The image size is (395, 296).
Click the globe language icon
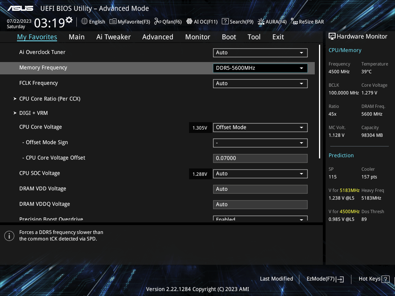click(x=84, y=22)
